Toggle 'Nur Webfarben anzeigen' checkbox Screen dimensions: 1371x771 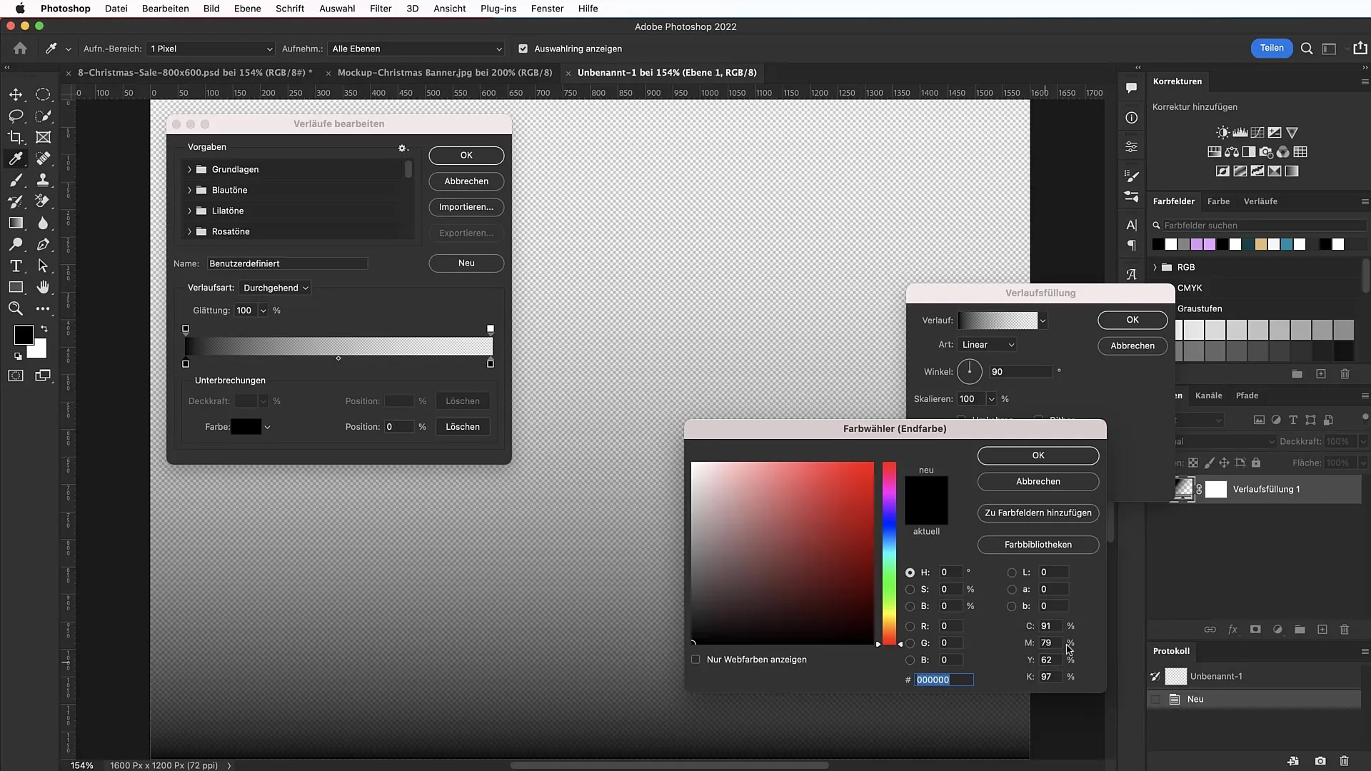point(696,658)
